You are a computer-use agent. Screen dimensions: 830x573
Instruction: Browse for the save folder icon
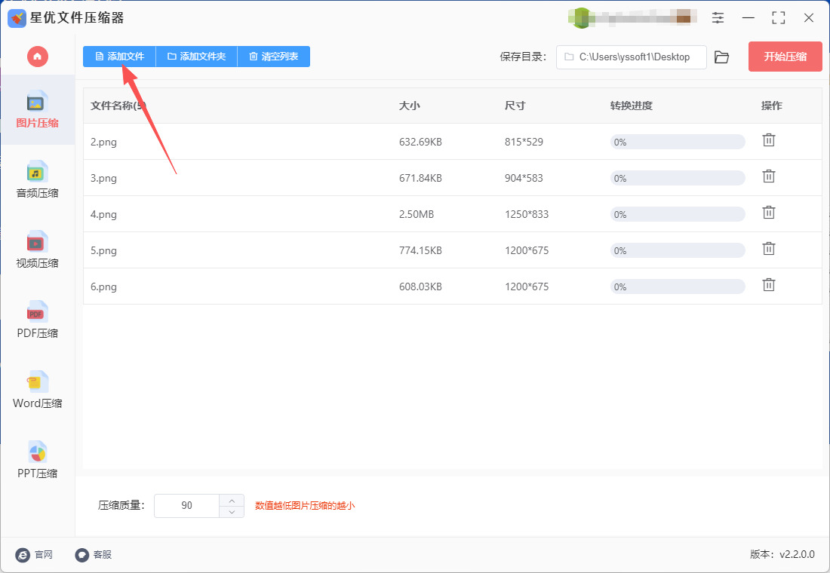pyautogui.click(x=721, y=57)
